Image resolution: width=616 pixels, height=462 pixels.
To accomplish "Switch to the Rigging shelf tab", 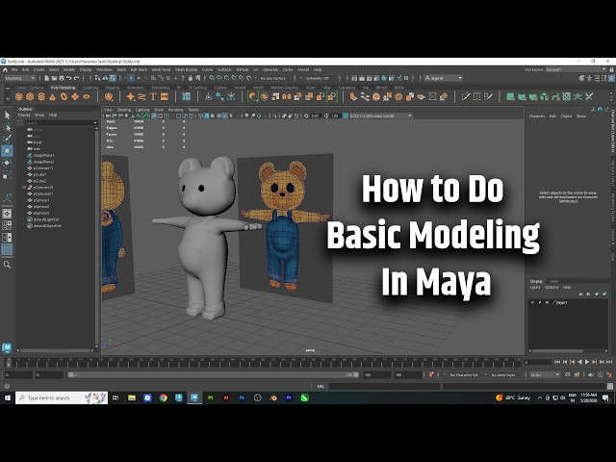I will (x=113, y=88).
